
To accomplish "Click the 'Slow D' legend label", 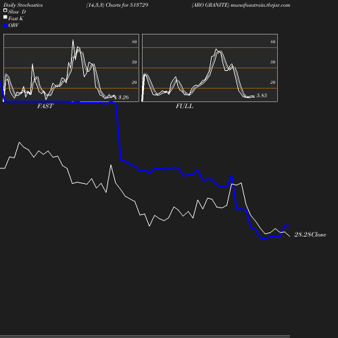I will [17, 12].
